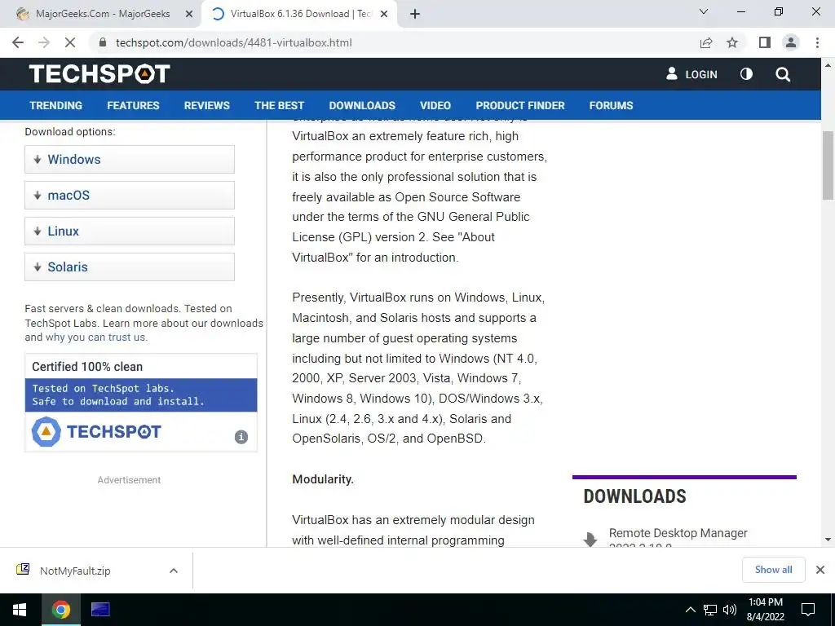Open the NotMyFault.zip download
Viewport: 835px width, 626px height.
click(x=75, y=571)
